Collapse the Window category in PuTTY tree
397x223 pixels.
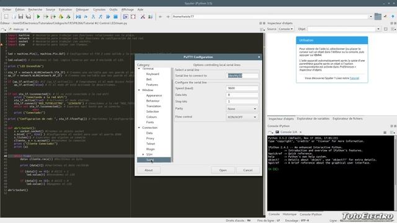[139, 90]
